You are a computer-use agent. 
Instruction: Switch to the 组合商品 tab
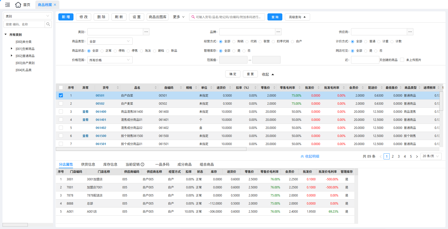[207, 164]
